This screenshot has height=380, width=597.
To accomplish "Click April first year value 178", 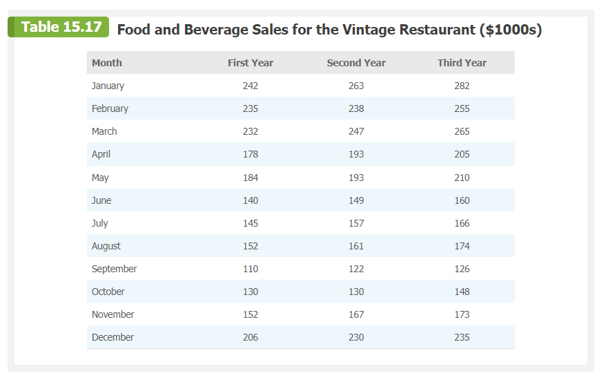I will tap(251, 154).
